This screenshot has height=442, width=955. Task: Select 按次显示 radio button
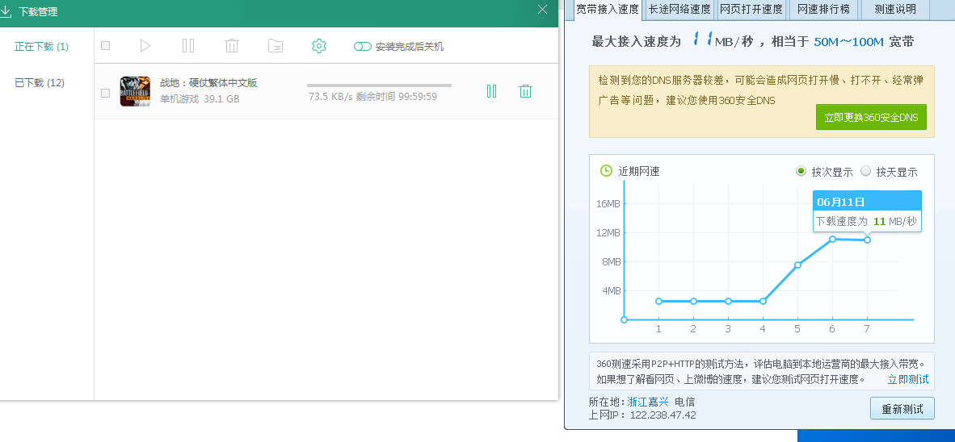coord(801,171)
